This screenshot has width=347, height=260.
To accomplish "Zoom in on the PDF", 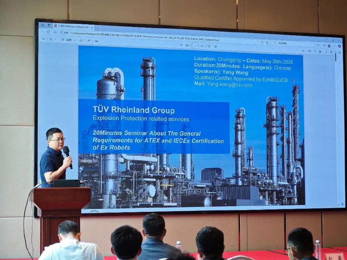I will tap(181, 45).
